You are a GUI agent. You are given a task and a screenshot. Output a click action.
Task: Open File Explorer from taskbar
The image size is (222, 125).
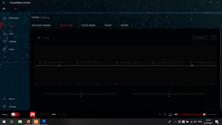click(x=20, y=122)
